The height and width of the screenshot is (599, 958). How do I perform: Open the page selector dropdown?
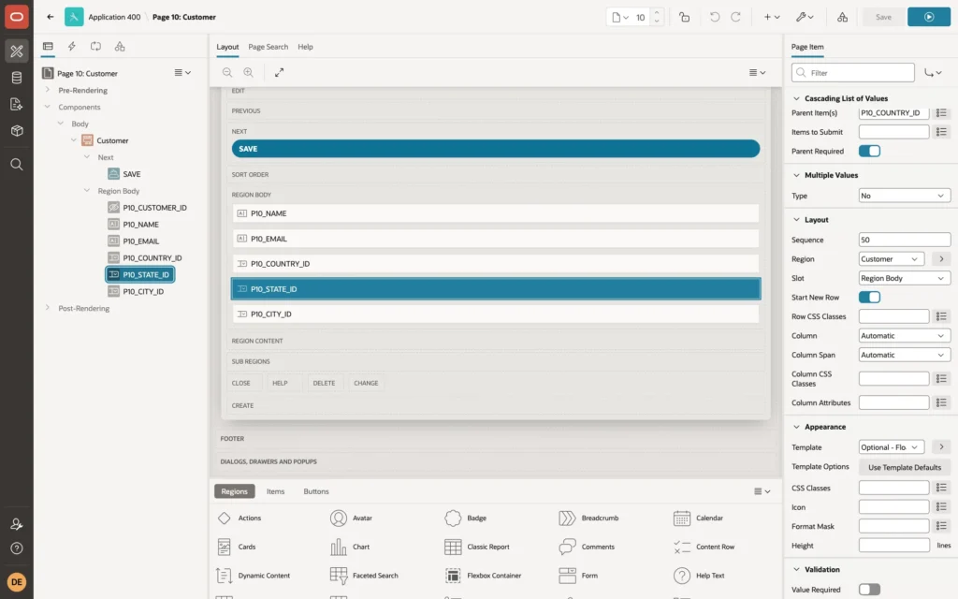(620, 17)
